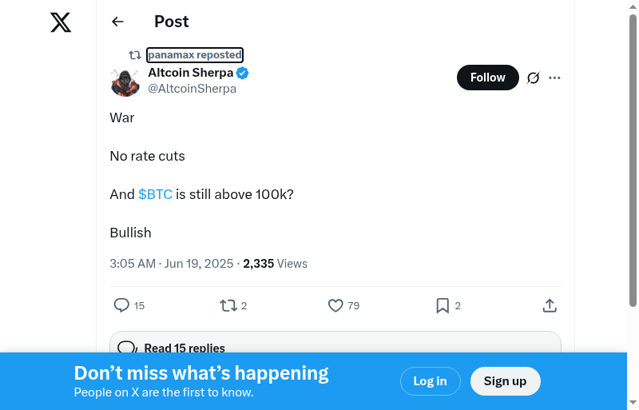Go back using the arrow icon

pyautogui.click(x=118, y=22)
